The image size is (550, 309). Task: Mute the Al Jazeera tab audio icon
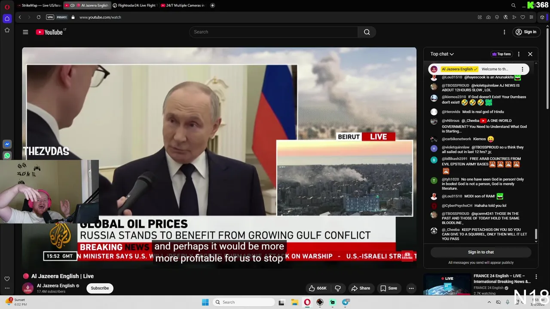(72, 6)
